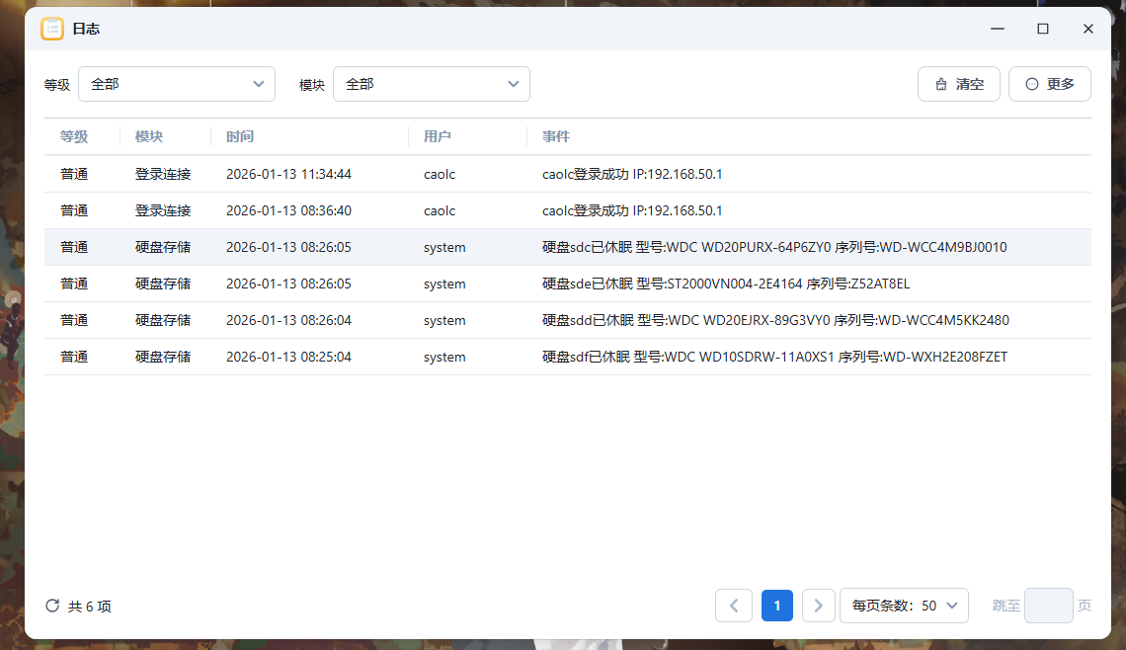Open the 模块 module filter dropdown
Image resolution: width=1126 pixels, height=650 pixels.
point(432,84)
